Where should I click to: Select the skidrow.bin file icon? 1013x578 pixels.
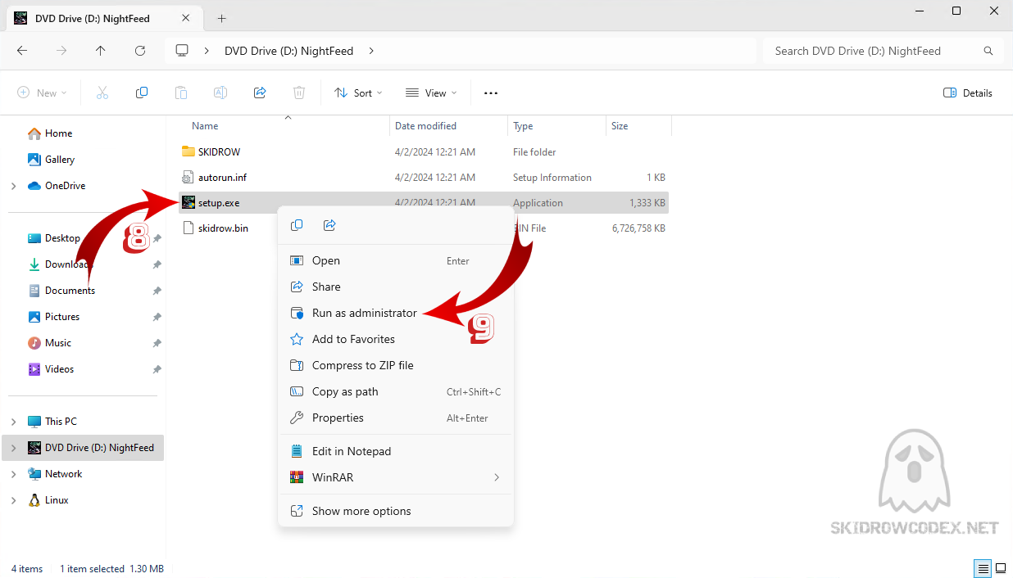coord(189,228)
